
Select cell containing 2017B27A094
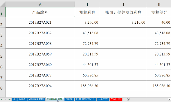tap(40, 86)
